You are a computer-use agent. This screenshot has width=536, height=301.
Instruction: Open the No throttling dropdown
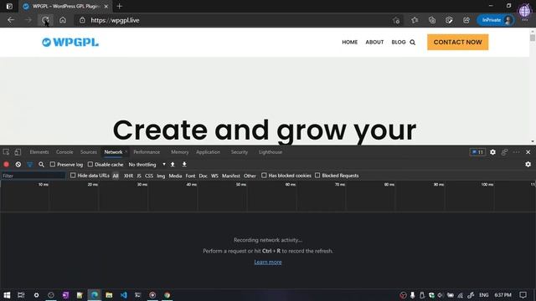(x=147, y=165)
